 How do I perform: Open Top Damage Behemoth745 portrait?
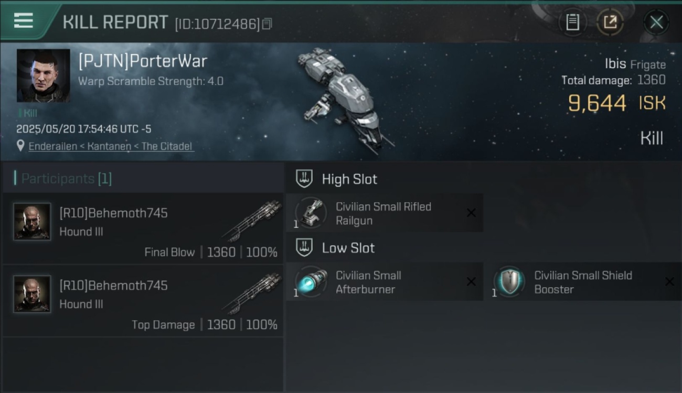(33, 294)
